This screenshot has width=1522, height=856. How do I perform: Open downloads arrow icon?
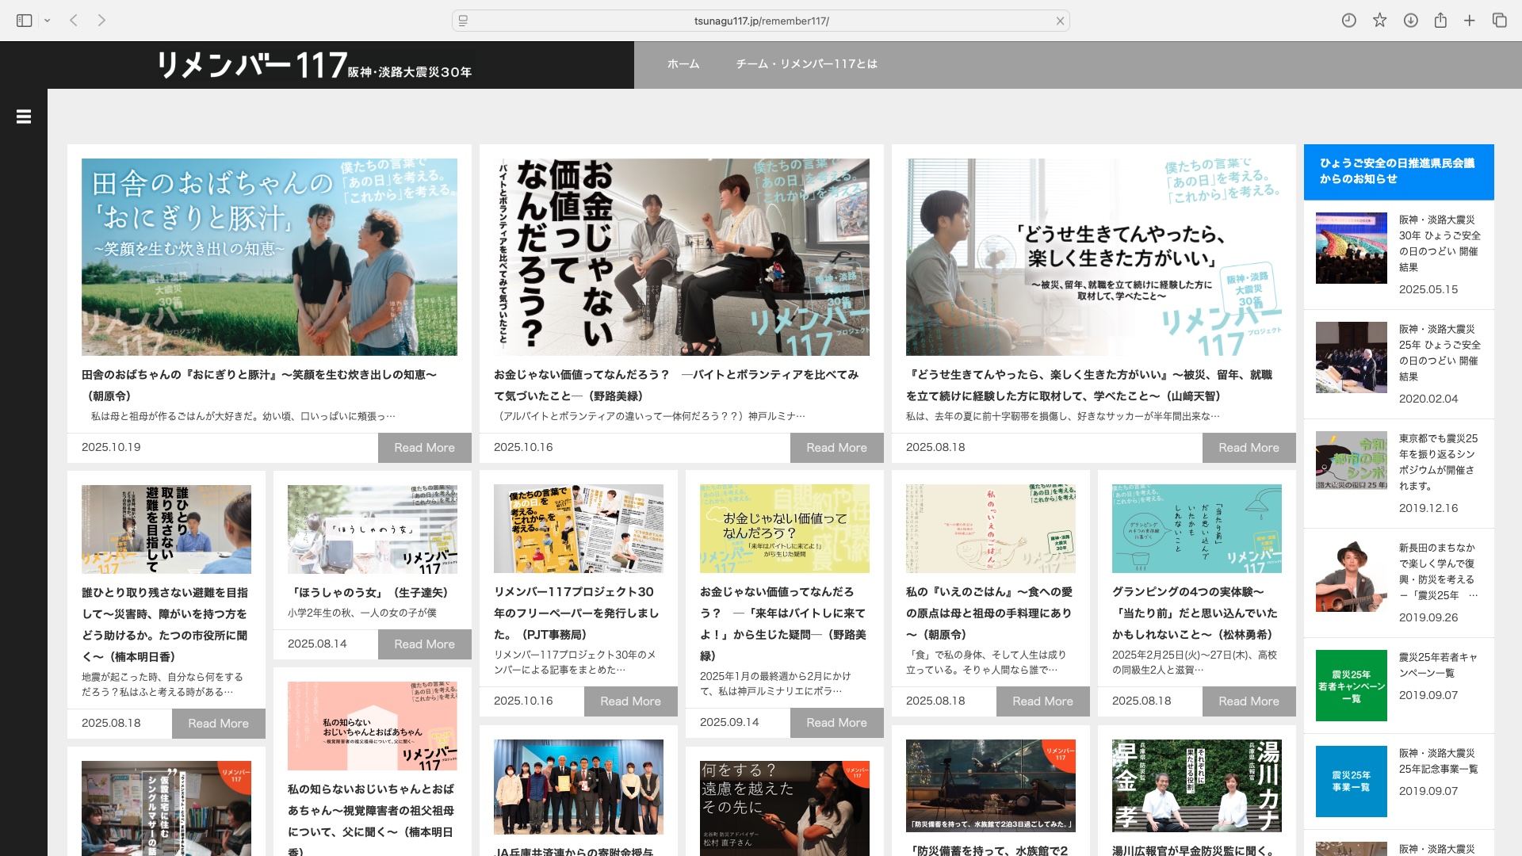[1410, 21]
